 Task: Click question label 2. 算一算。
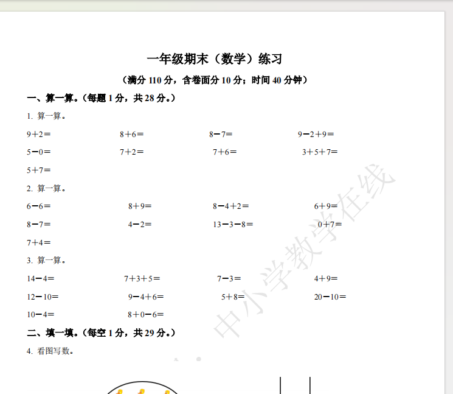46,188
